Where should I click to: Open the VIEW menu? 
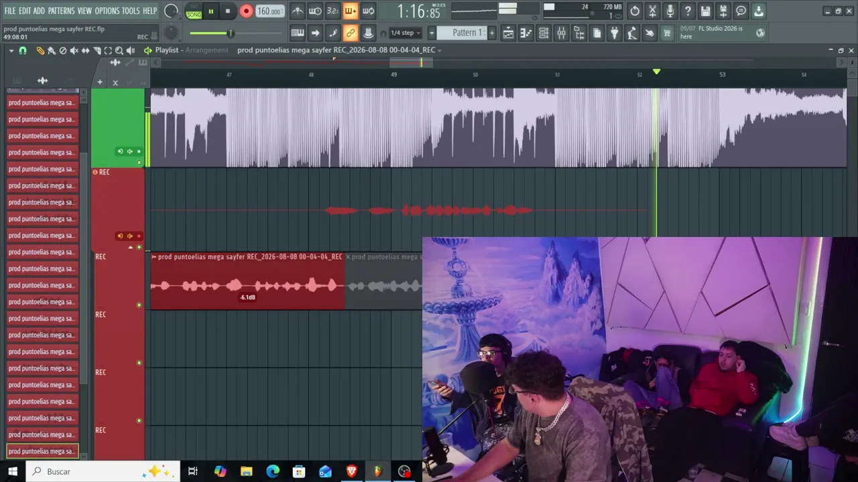84,11
